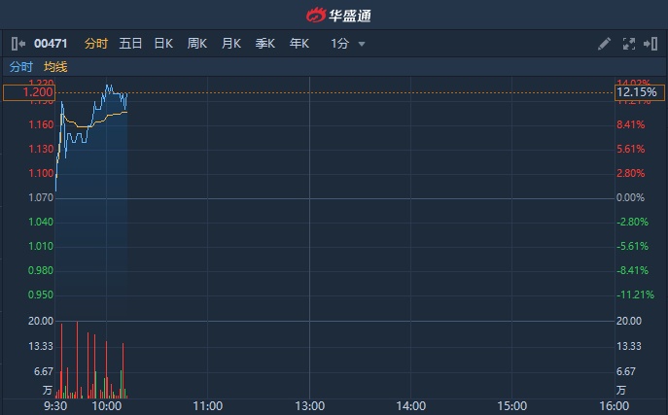Toggle the 分时 price line legend
Screen dimensions: 668x415
click(x=20, y=67)
